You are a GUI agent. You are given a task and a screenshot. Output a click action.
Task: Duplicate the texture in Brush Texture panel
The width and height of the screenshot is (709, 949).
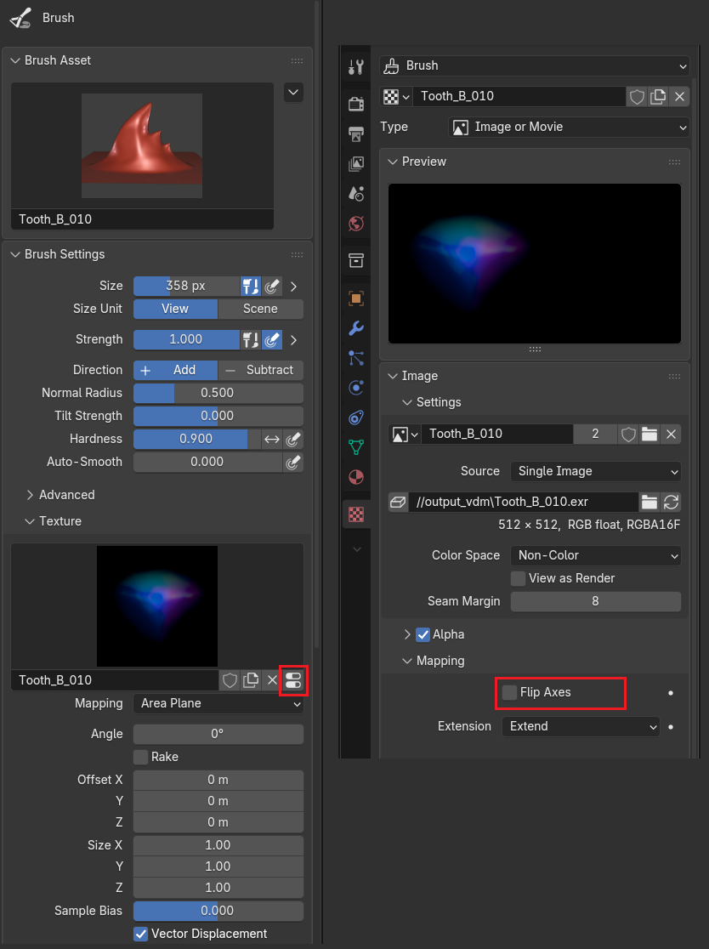pos(251,680)
